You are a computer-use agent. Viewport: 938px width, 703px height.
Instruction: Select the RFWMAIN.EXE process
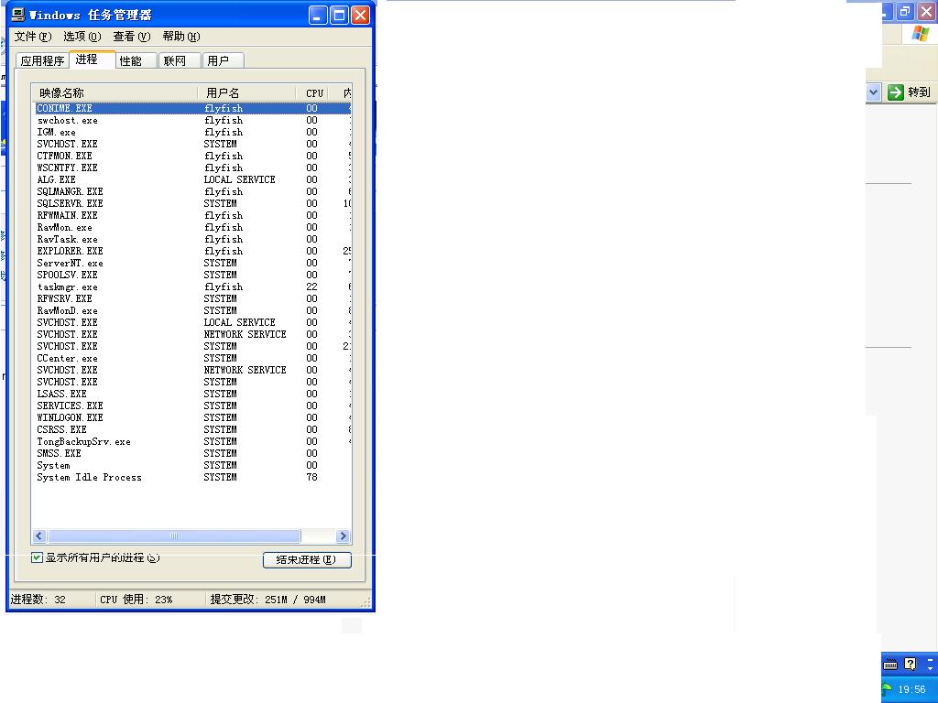[67, 215]
